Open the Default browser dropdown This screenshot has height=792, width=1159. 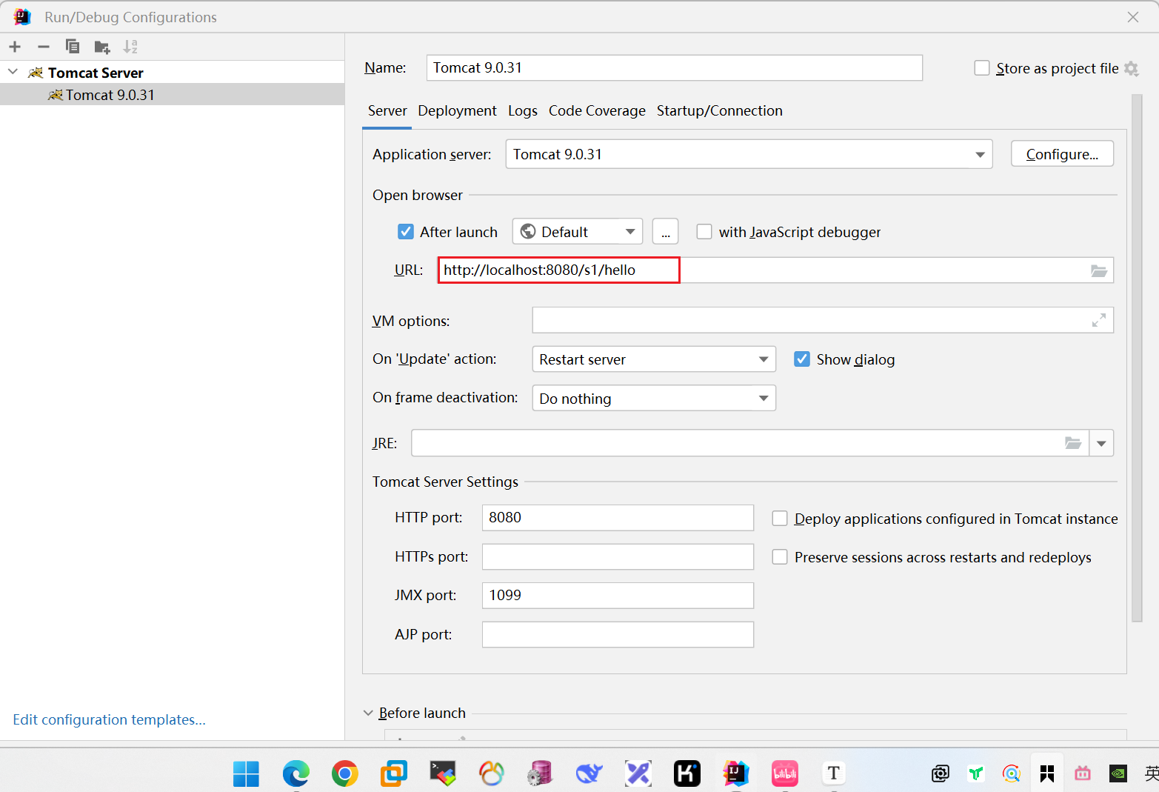click(x=578, y=232)
